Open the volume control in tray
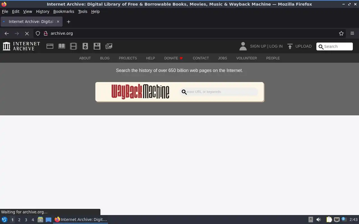 tap(319, 220)
